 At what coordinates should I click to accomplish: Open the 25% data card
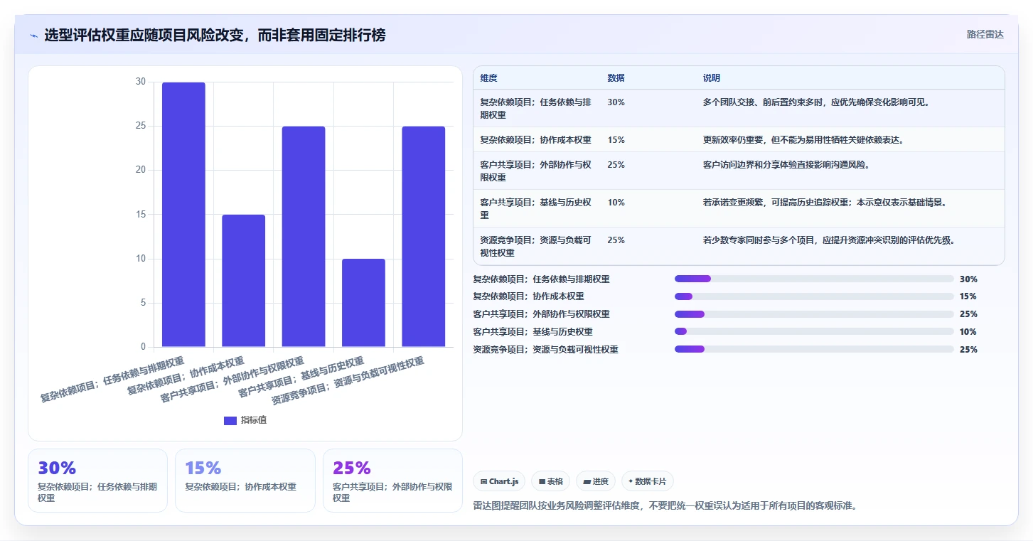392,481
